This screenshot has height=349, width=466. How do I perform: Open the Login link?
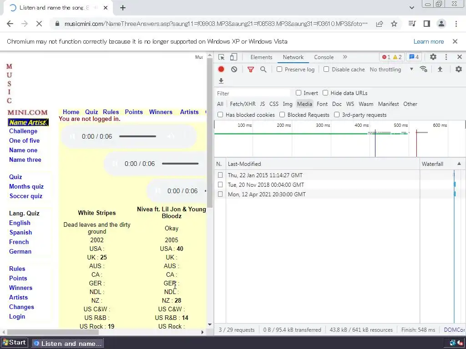pyautogui.click(x=17, y=316)
